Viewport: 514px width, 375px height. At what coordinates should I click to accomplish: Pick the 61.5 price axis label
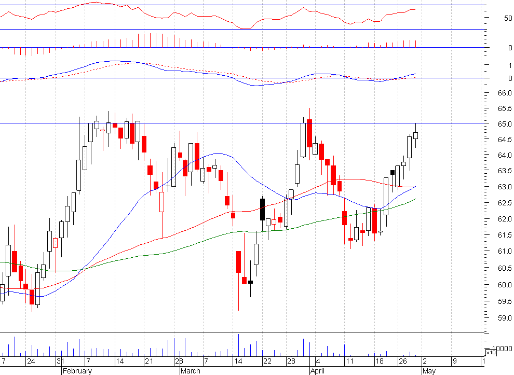505,235
